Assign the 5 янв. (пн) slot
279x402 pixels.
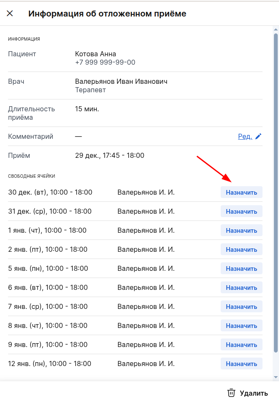click(241, 269)
